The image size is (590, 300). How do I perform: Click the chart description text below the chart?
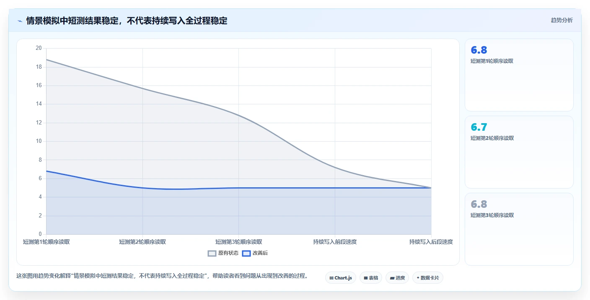click(163, 276)
